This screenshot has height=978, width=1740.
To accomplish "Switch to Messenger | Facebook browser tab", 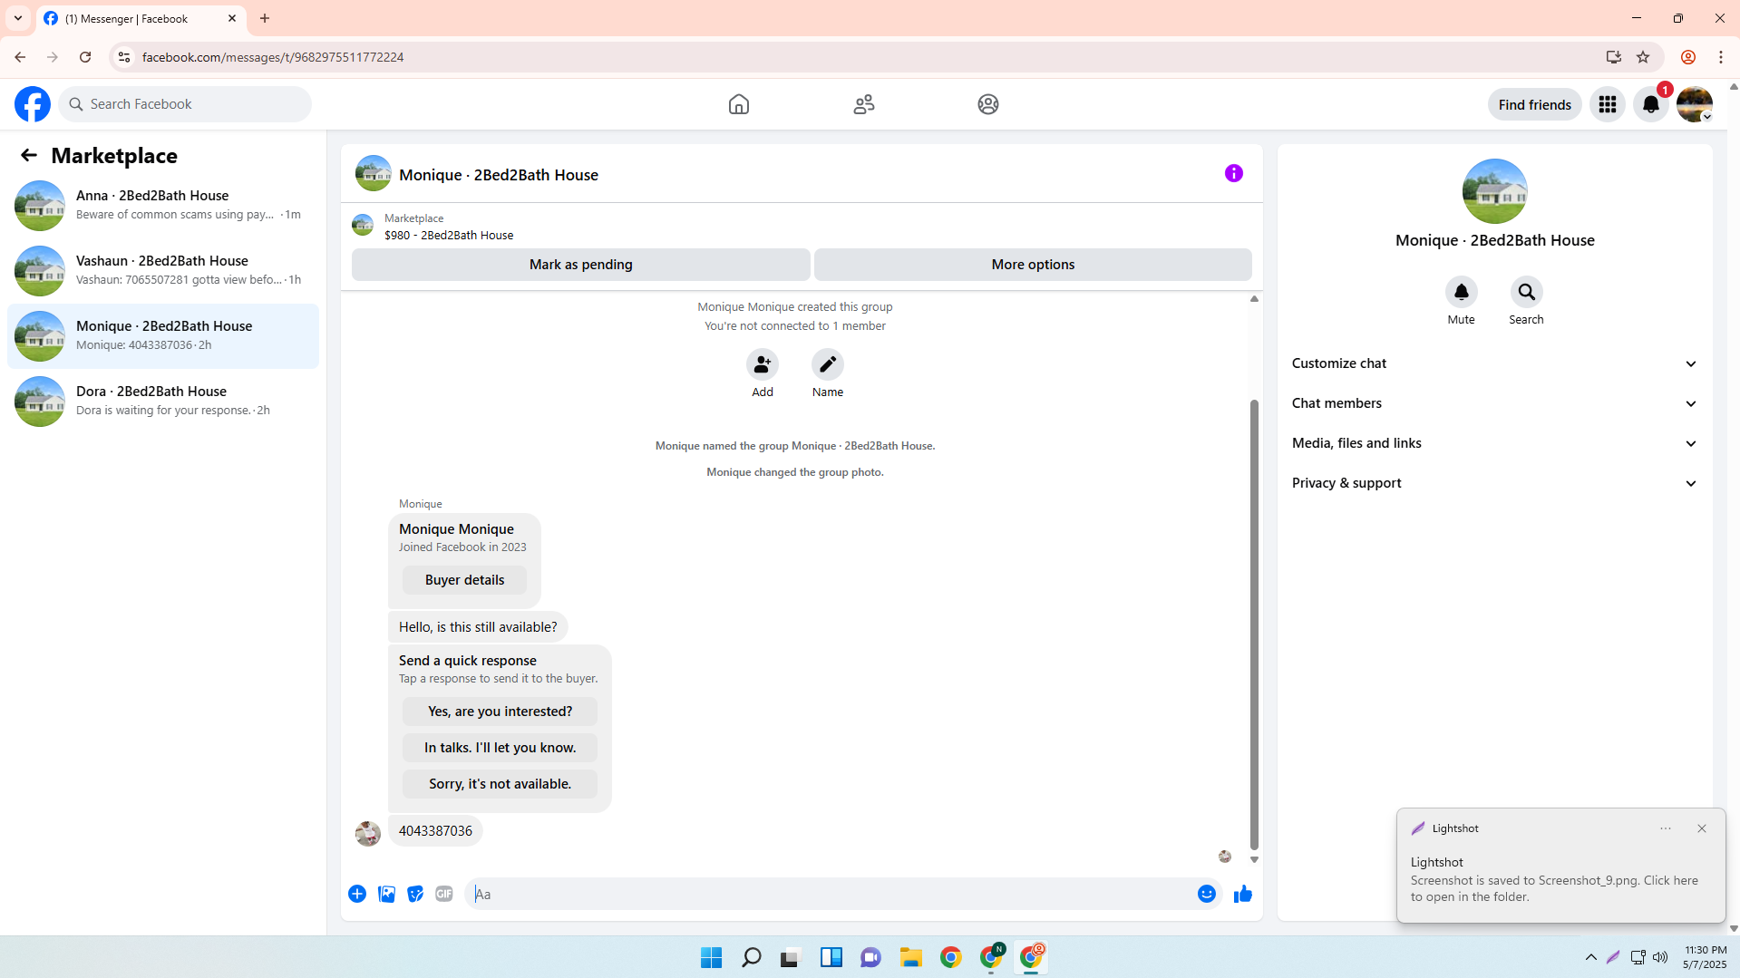I will tap(141, 19).
